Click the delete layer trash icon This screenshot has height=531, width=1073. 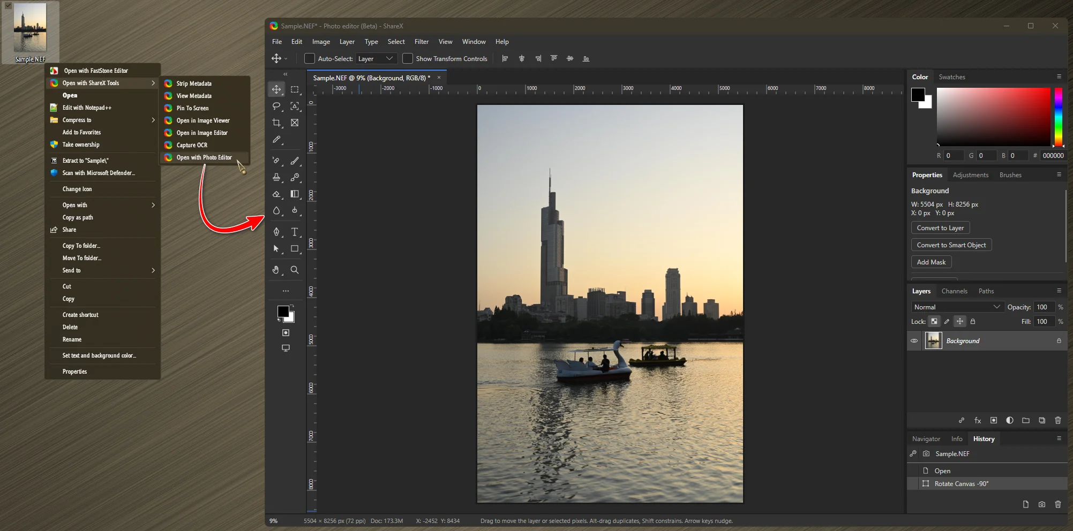click(1058, 420)
